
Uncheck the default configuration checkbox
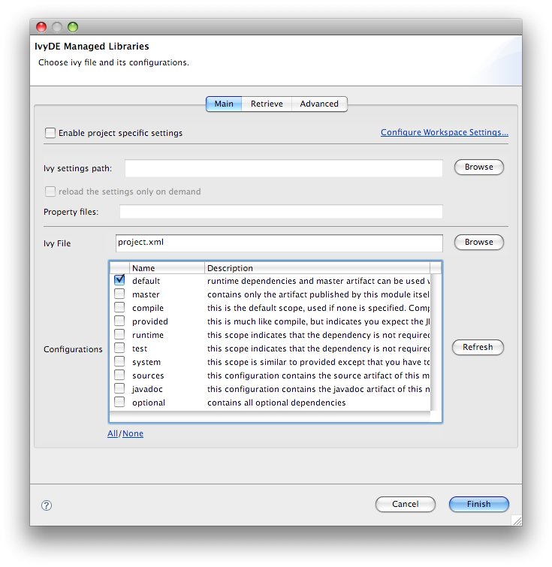coord(119,280)
